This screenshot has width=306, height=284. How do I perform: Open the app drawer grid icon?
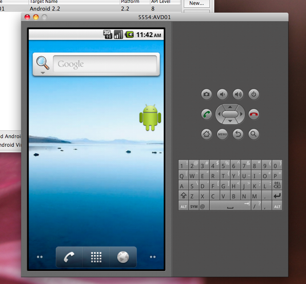pos(96,257)
